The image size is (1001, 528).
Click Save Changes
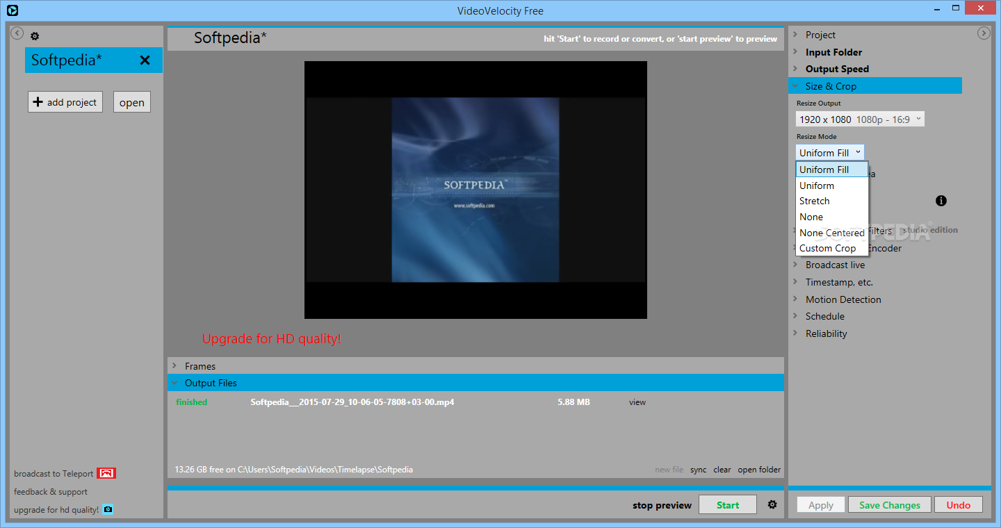point(890,505)
